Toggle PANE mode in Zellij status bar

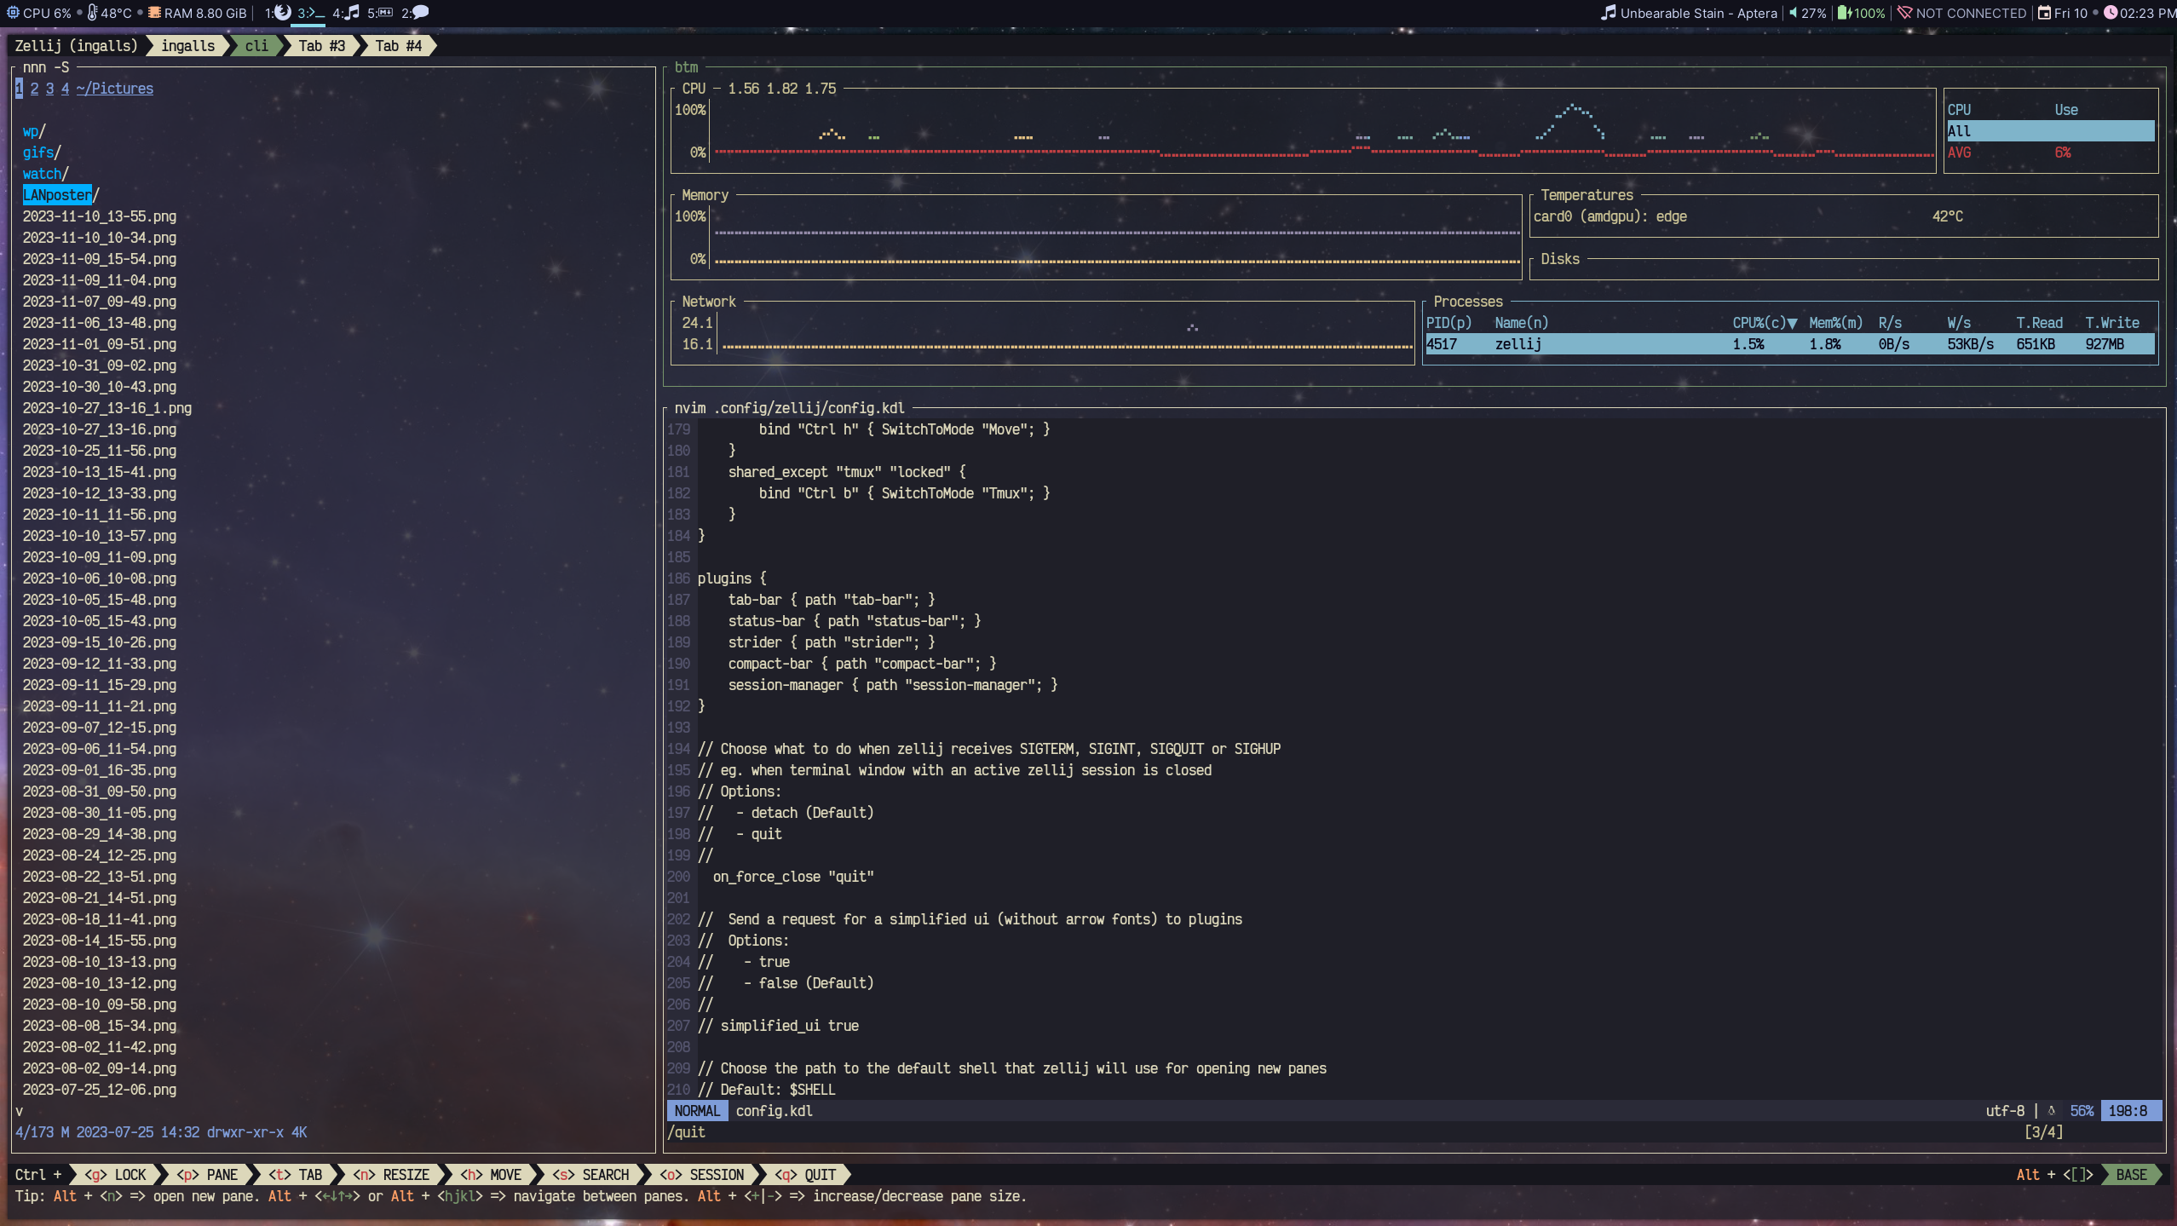point(208,1175)
